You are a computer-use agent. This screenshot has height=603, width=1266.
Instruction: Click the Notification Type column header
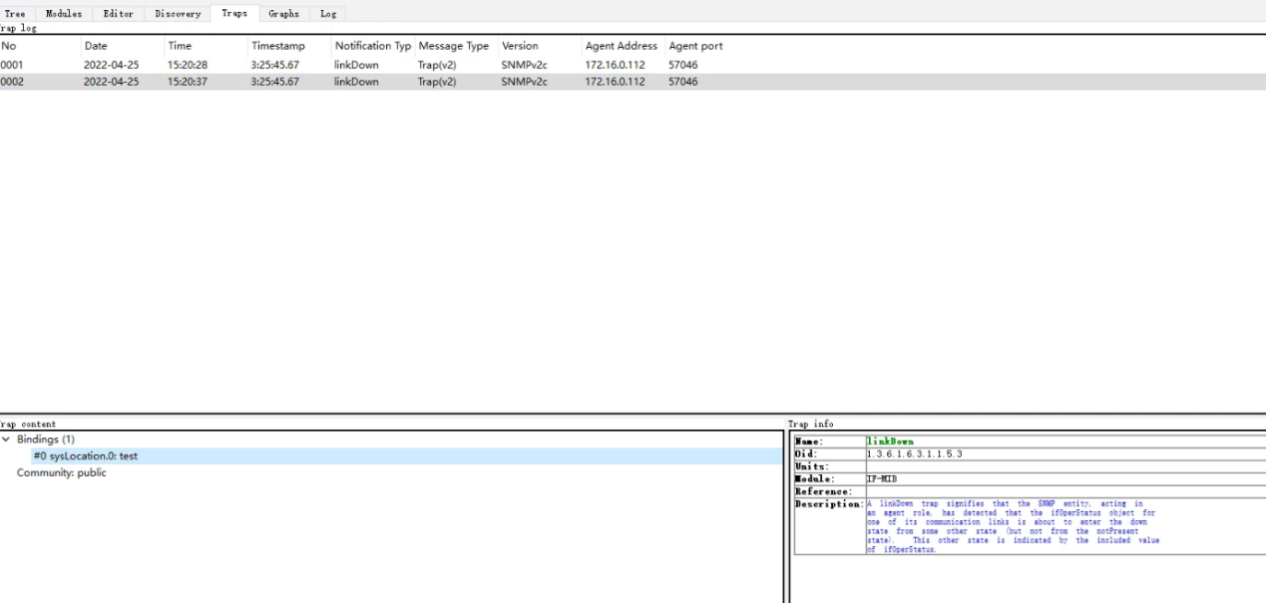pos(373,46)
